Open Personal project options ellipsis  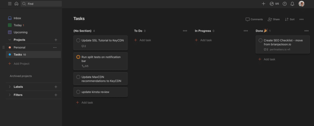(55, 48)
